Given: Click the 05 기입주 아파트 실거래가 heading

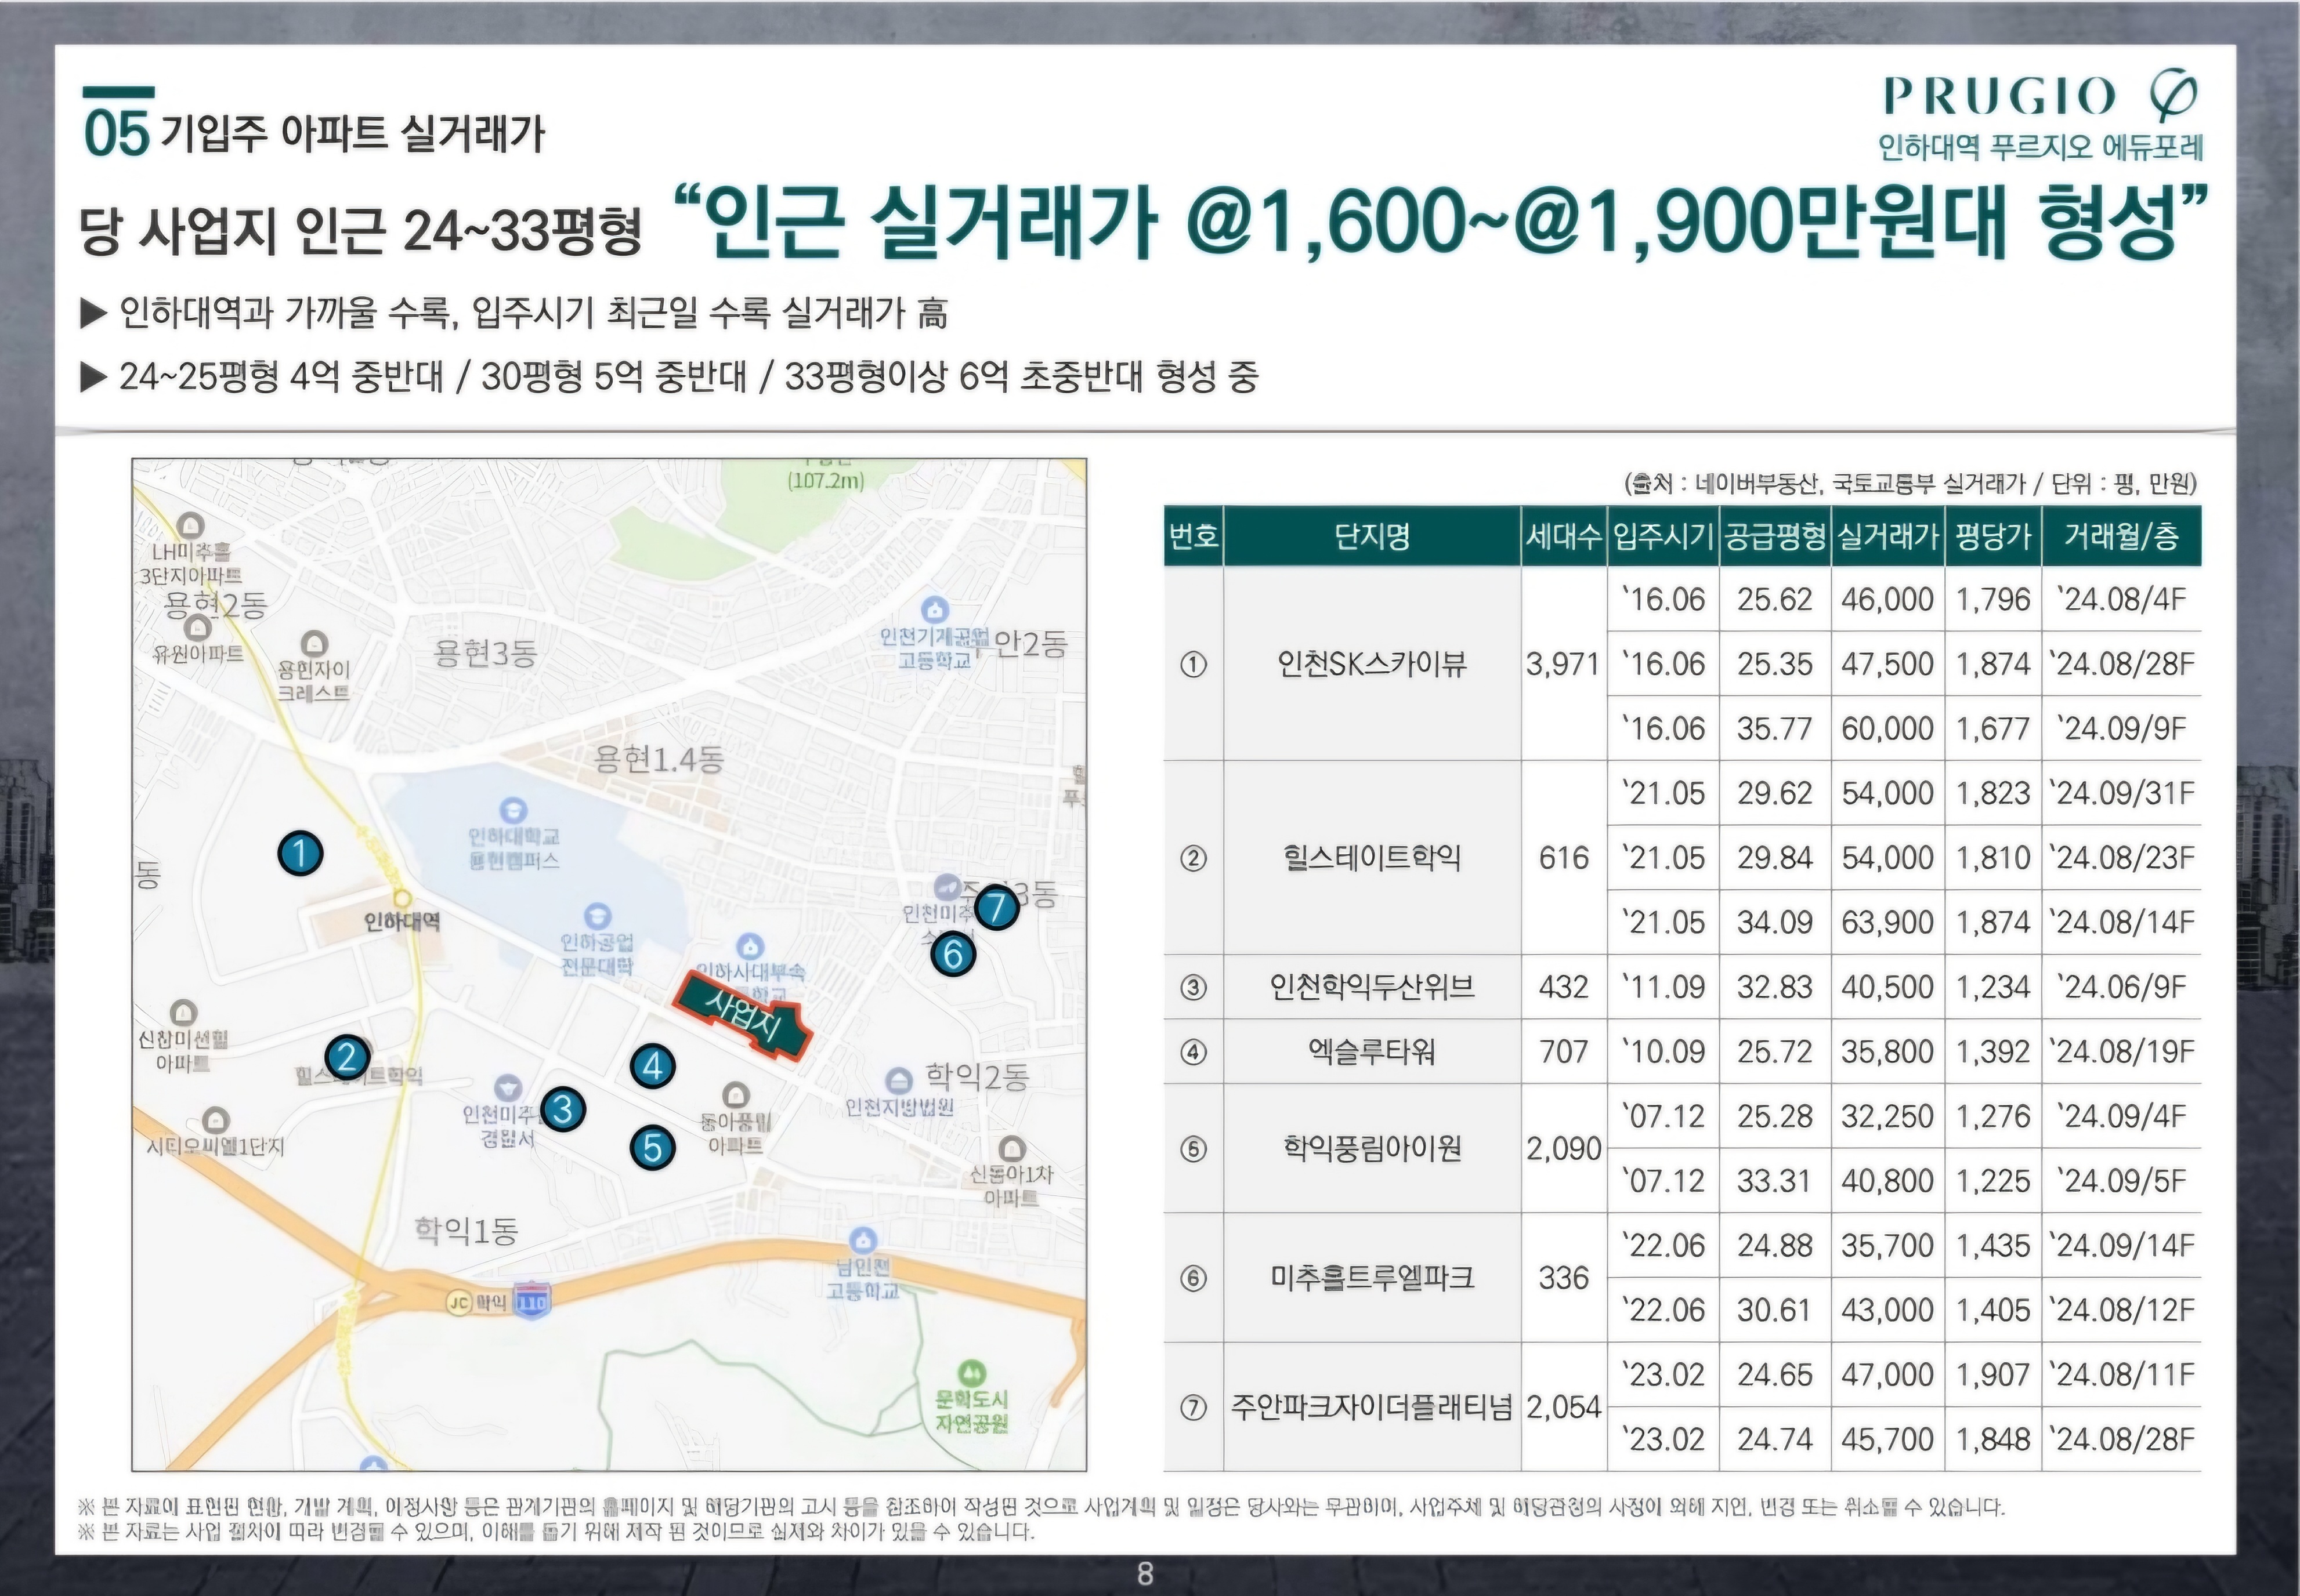Looking at the screenshot, I should click(314, 133).
